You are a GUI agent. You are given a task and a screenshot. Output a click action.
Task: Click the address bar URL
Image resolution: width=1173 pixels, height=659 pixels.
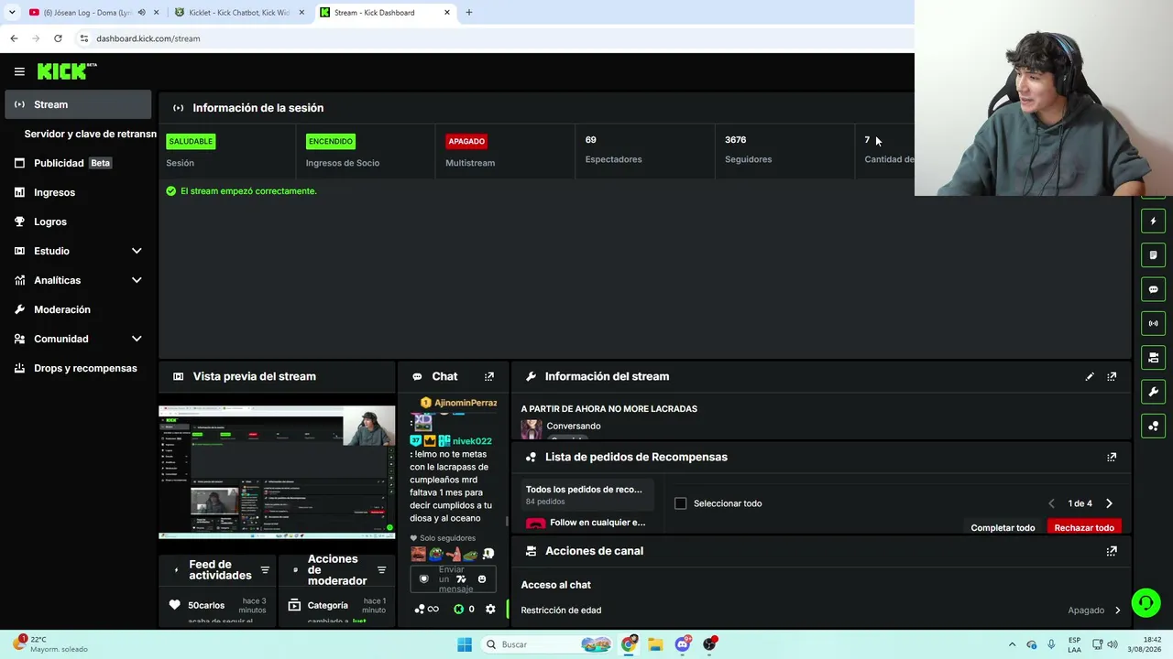pyautogui.click(x=148, y=38)
